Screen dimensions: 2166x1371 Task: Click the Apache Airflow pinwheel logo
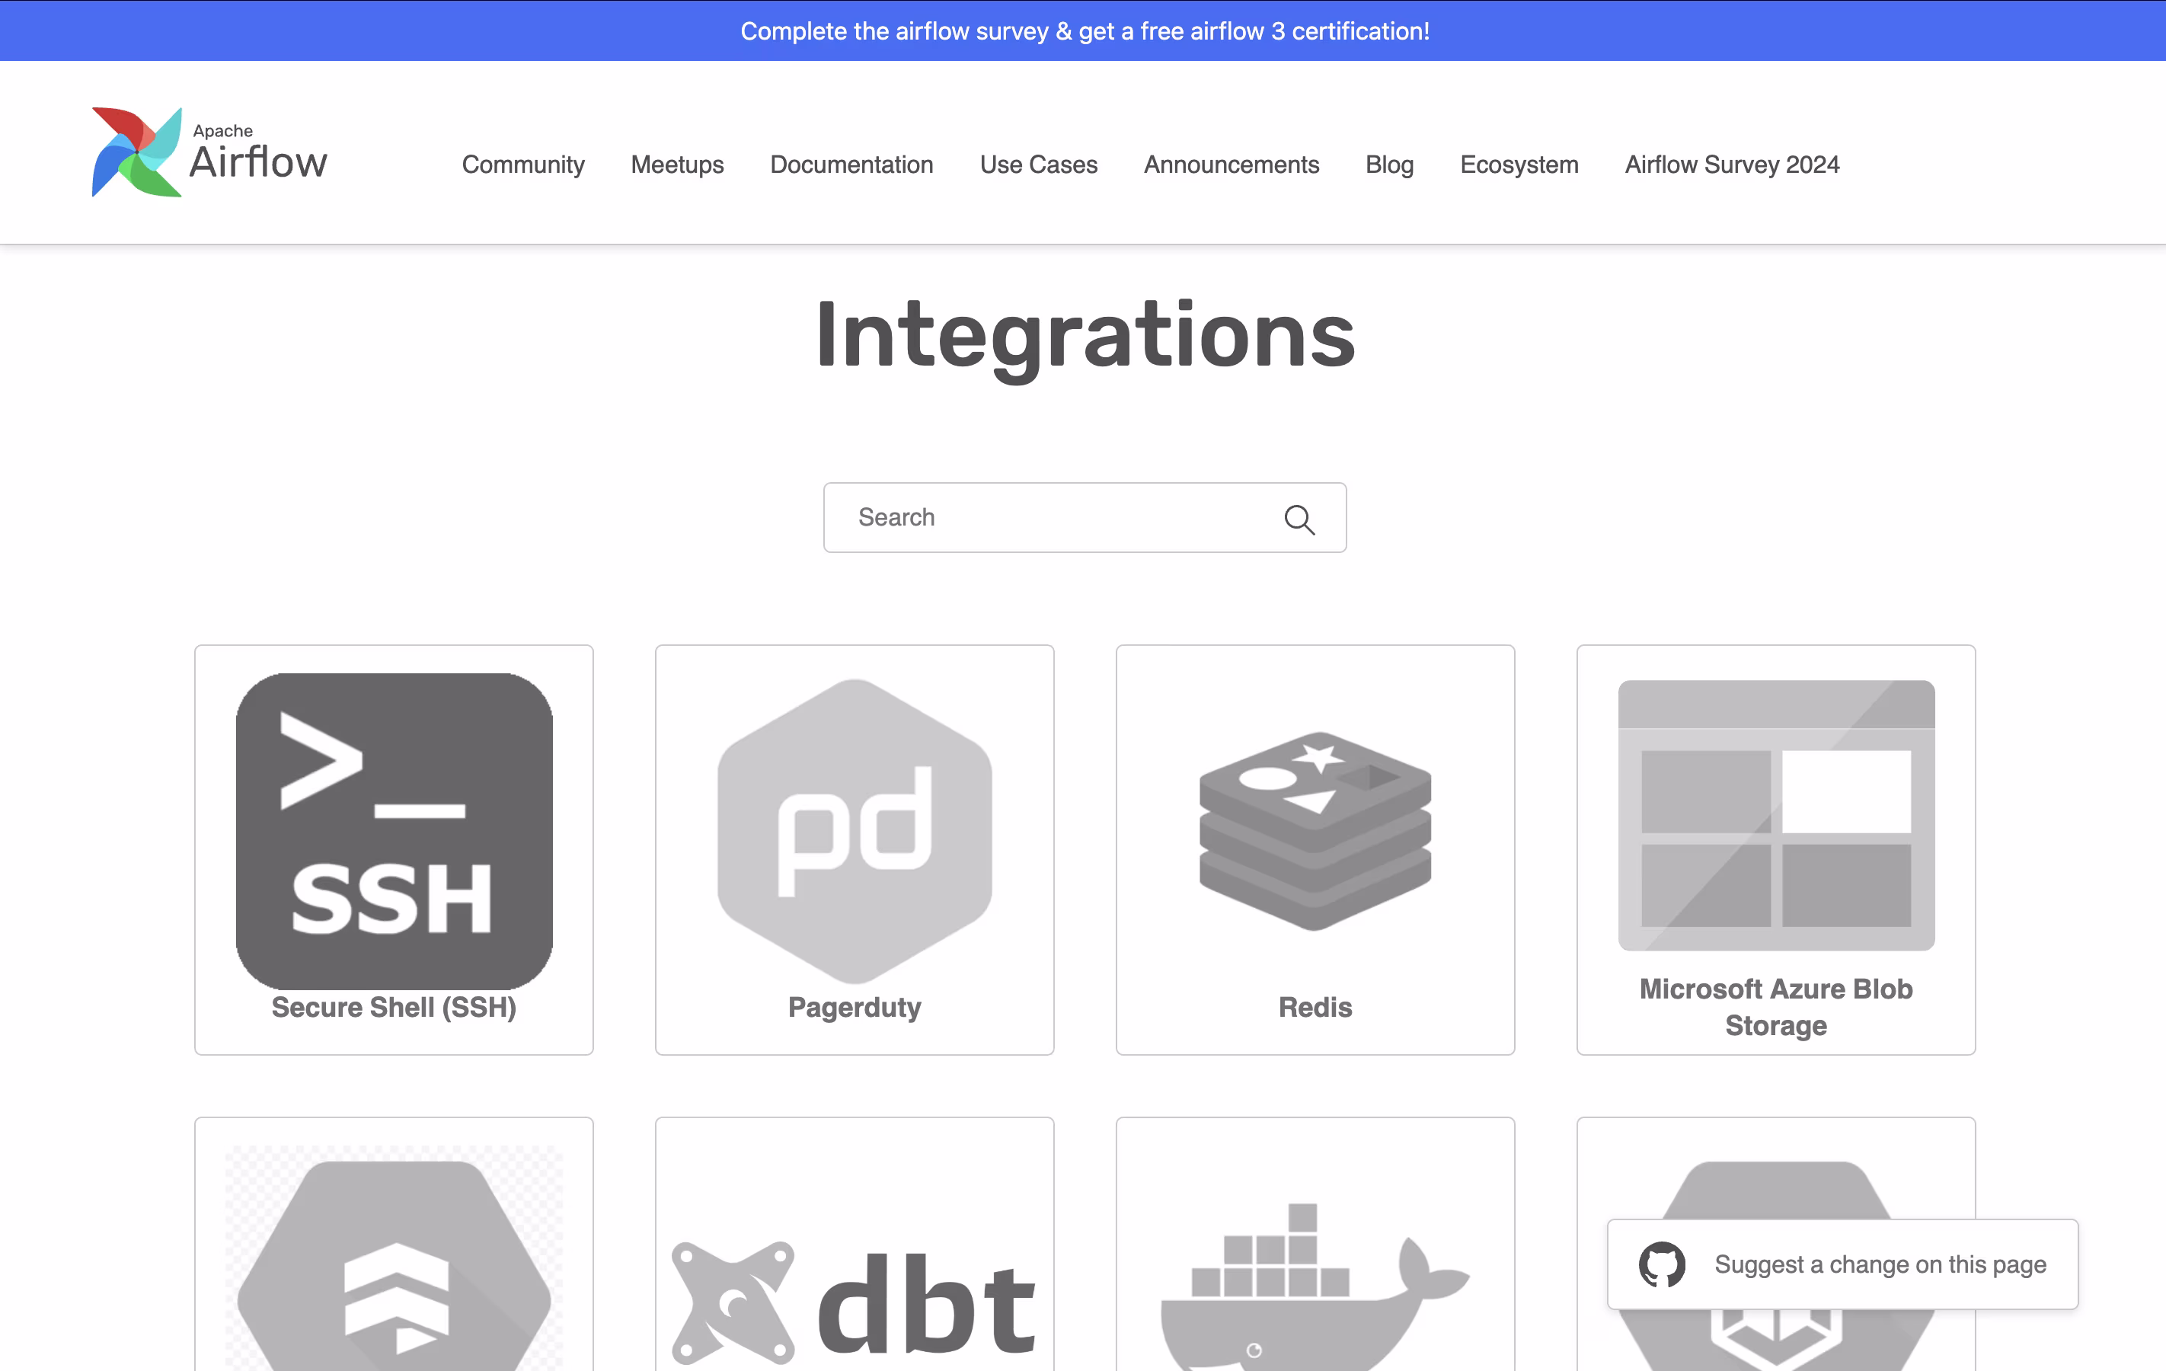click(x=137, y=152)
